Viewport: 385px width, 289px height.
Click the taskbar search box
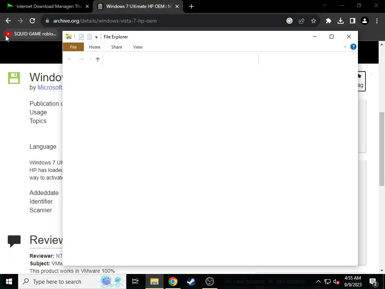coord(72,281)
